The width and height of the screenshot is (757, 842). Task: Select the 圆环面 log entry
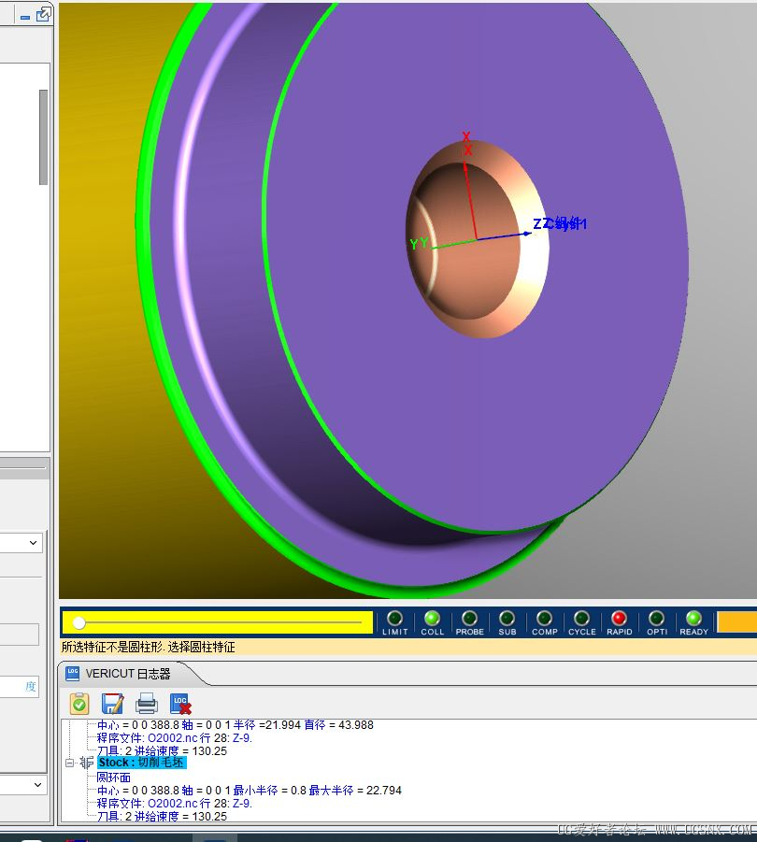tap(113, 777)
